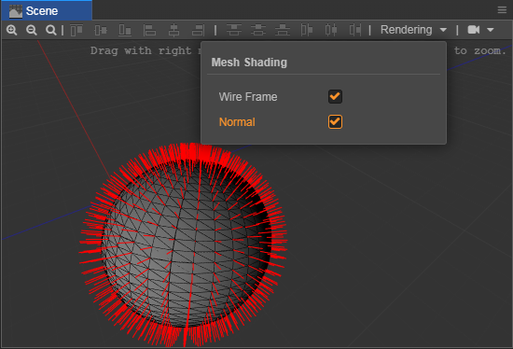Distribute nodes by left edges
This screenshot has height=349, width=513.
coord(307,30)
